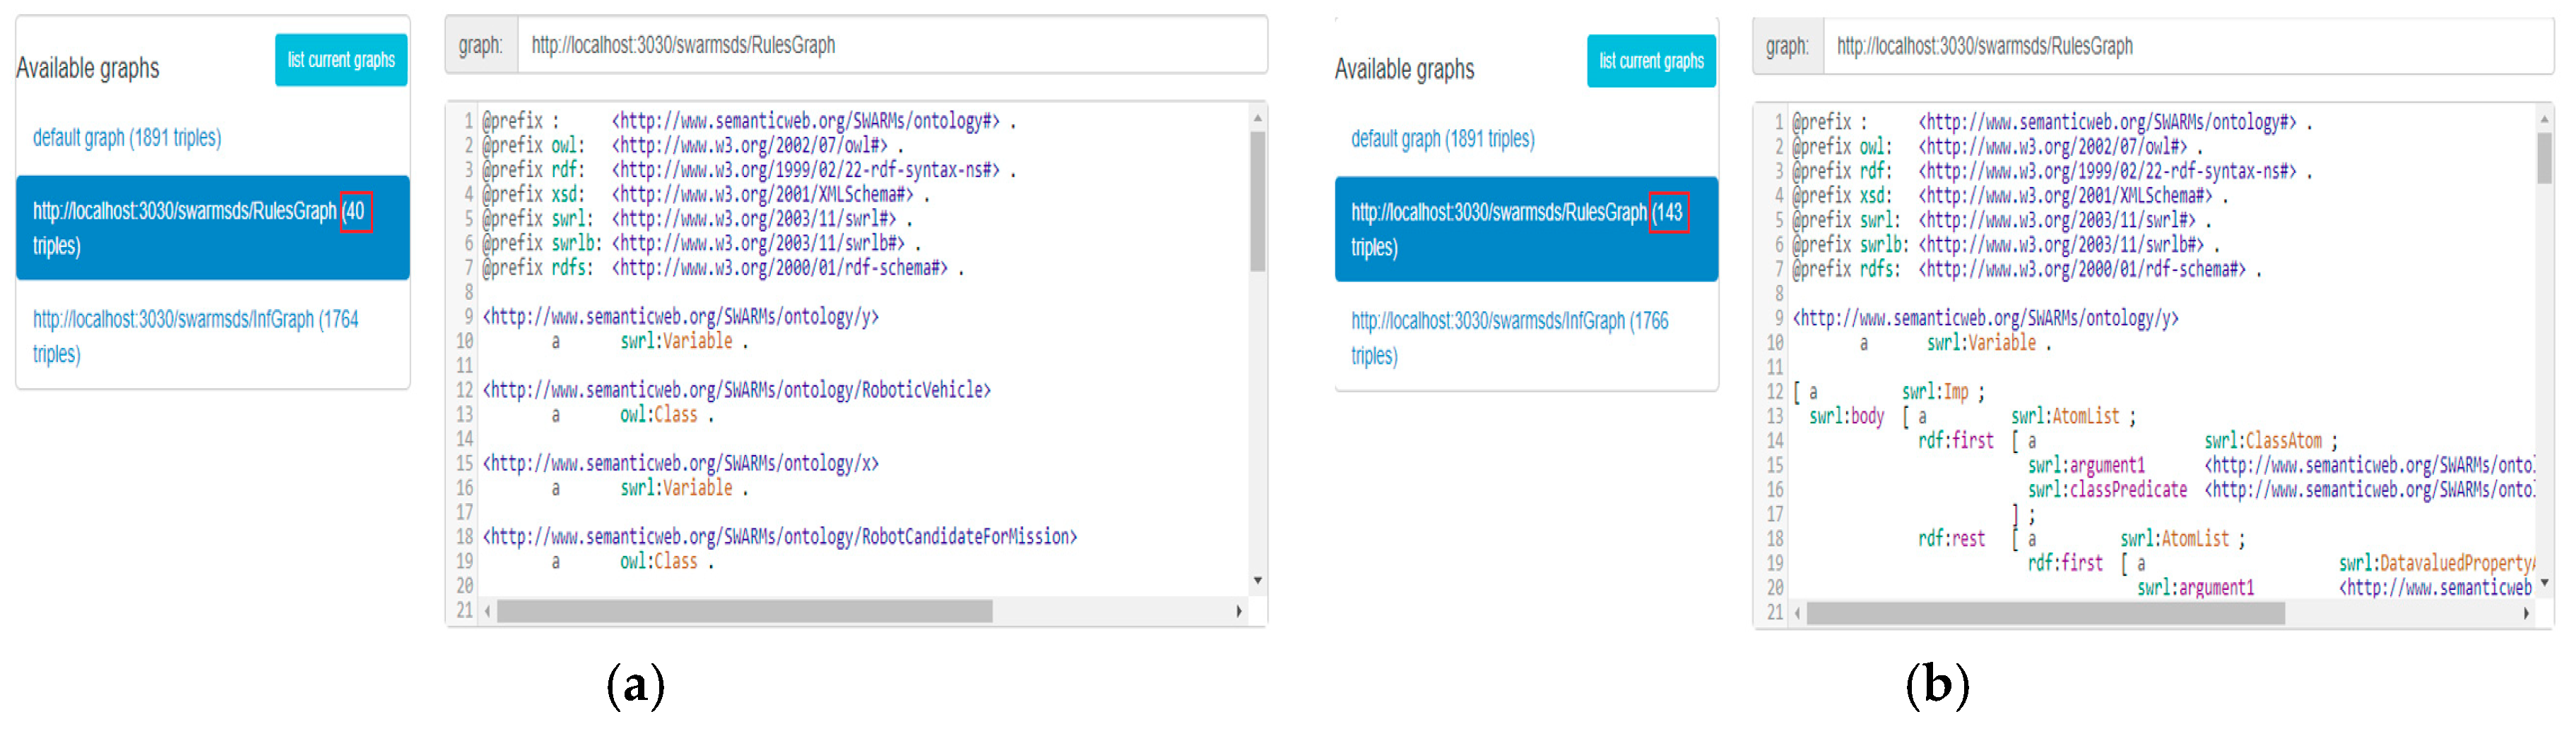The image size is (2576, 731).
Task: Click 'swrl:body' text in editor (b)
Action: pyautogui.click(x=1846, y=416)
